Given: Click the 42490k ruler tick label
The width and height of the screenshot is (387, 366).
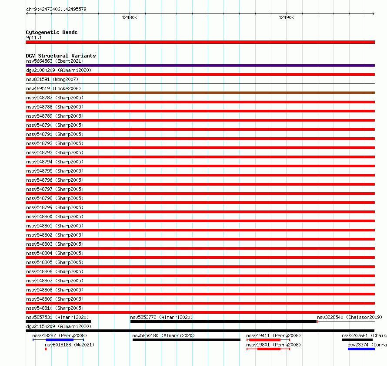Looking at the screenshot, I should (x=286, y=17).
